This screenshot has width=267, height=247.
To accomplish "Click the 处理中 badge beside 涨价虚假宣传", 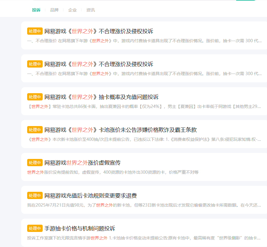I will [35, 163].
